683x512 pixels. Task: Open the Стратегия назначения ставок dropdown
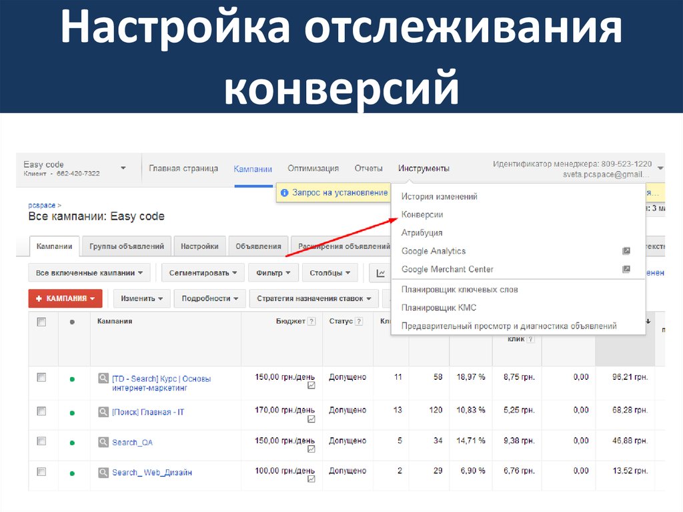(x=313, y=298)
